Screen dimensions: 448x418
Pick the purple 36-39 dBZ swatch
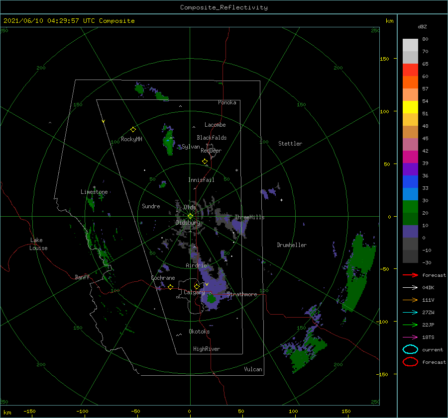410,169
